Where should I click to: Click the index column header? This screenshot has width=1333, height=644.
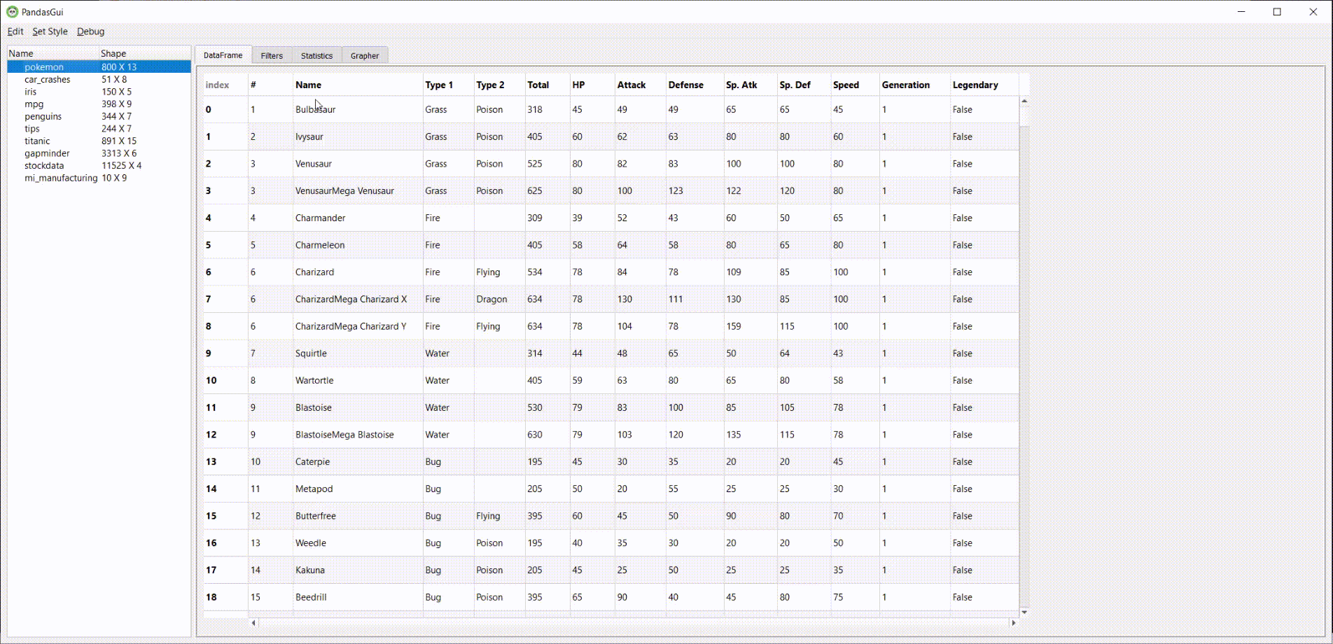coord(225,85)
